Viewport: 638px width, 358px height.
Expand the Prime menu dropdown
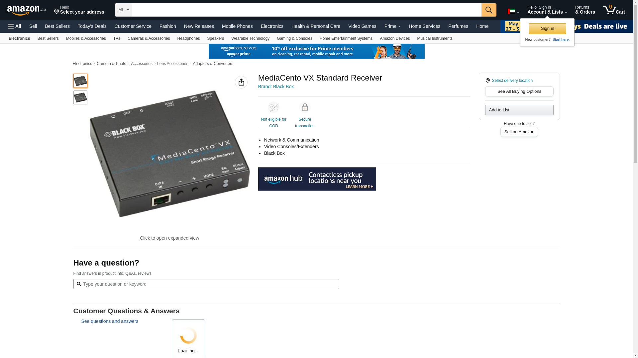(392, 26)
